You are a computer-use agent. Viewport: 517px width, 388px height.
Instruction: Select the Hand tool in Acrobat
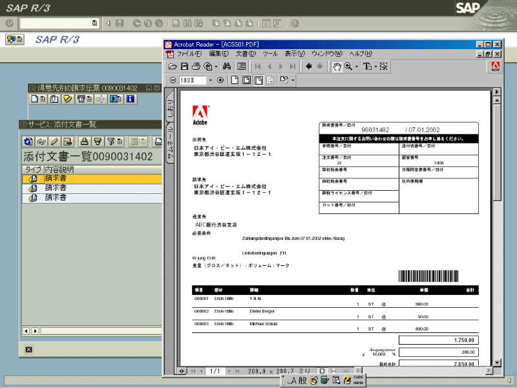(x=336, y=67)
